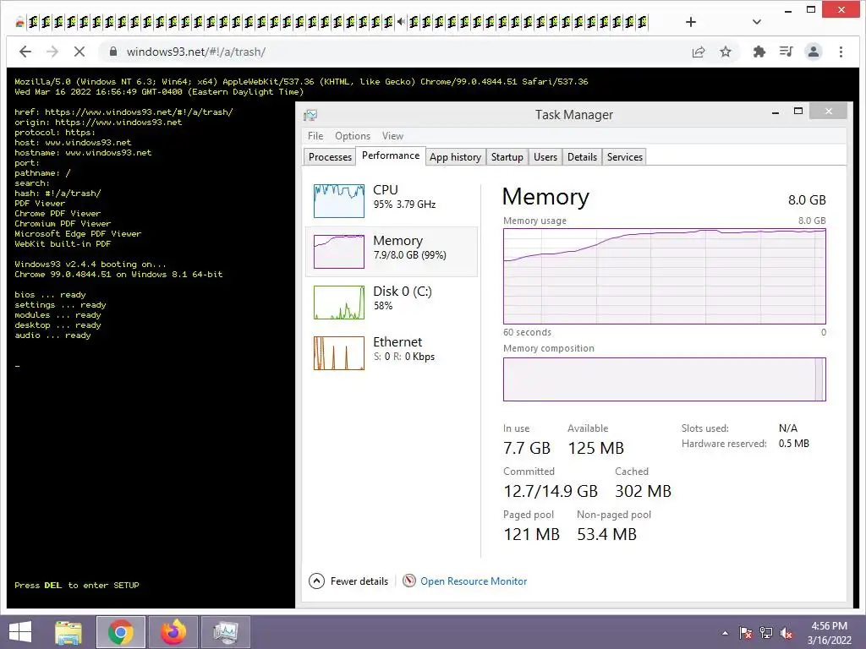Open the network tray icon
866x649 pixels.
click(766, 633)
